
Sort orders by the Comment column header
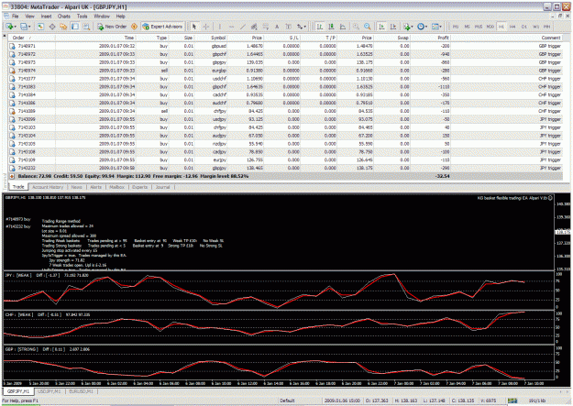pos(507,38)
